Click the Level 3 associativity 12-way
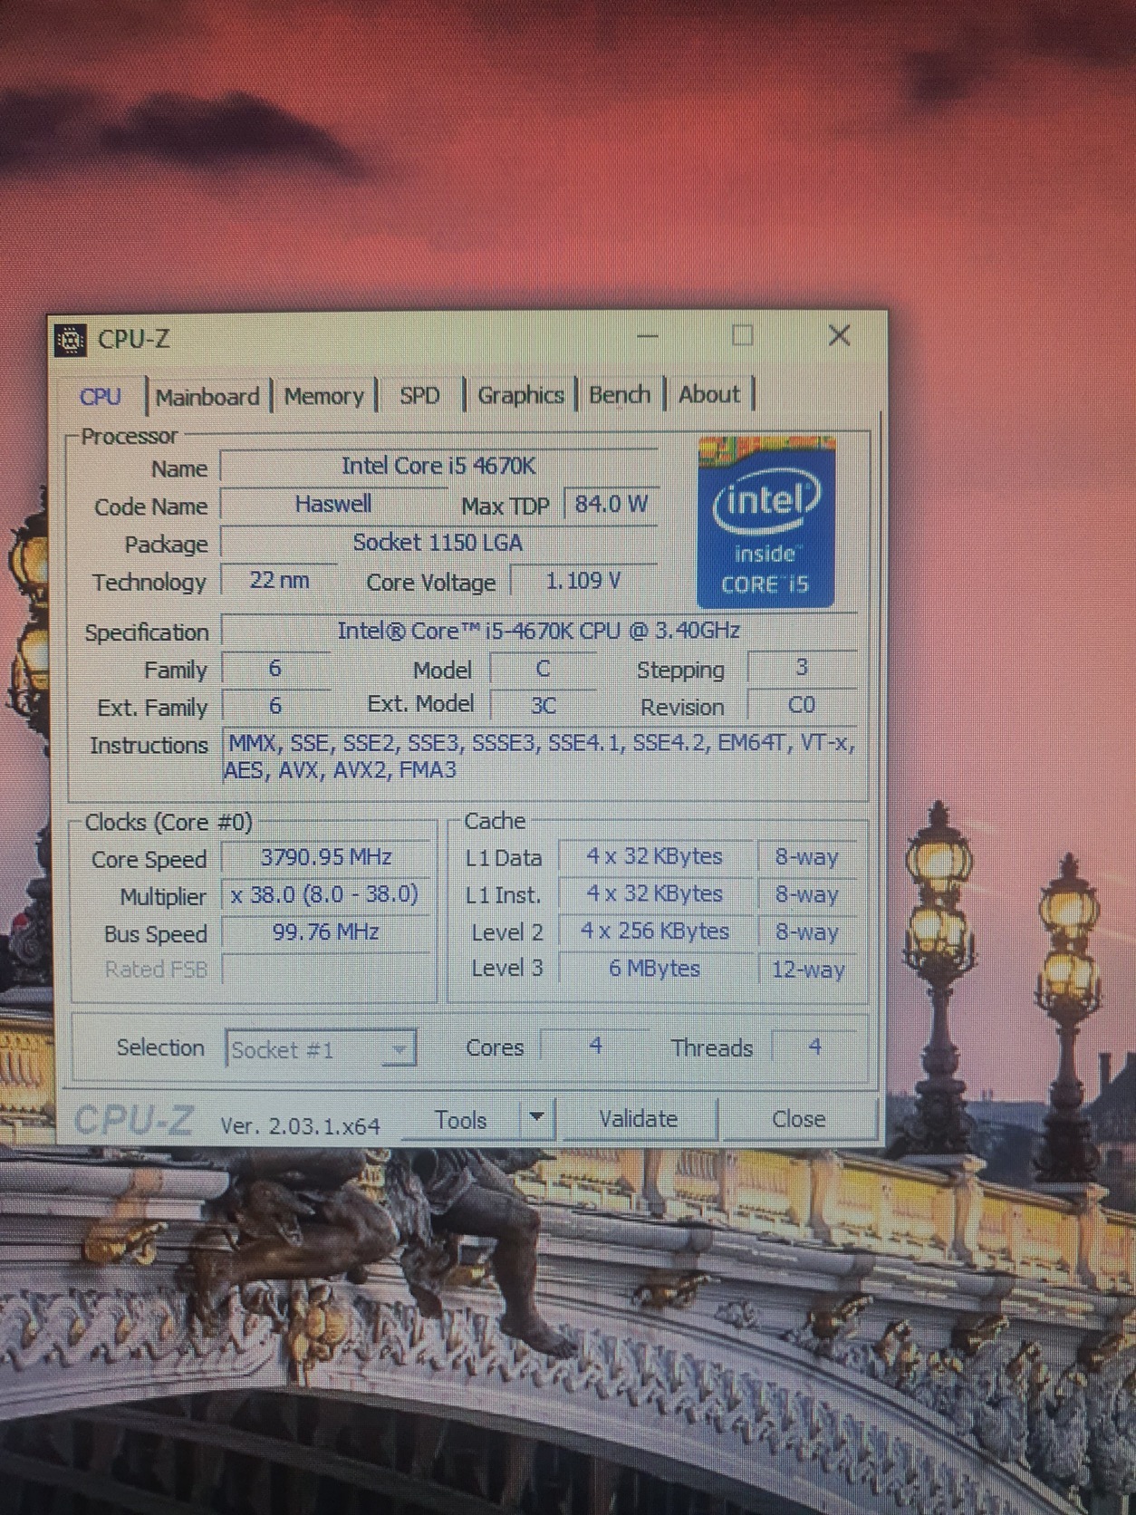This screenshot has height=1515, width=1136. 808,970
